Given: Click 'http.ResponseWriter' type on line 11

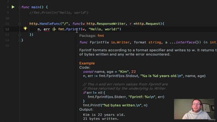Looking at the screenshot, I should tap(106, 24).
